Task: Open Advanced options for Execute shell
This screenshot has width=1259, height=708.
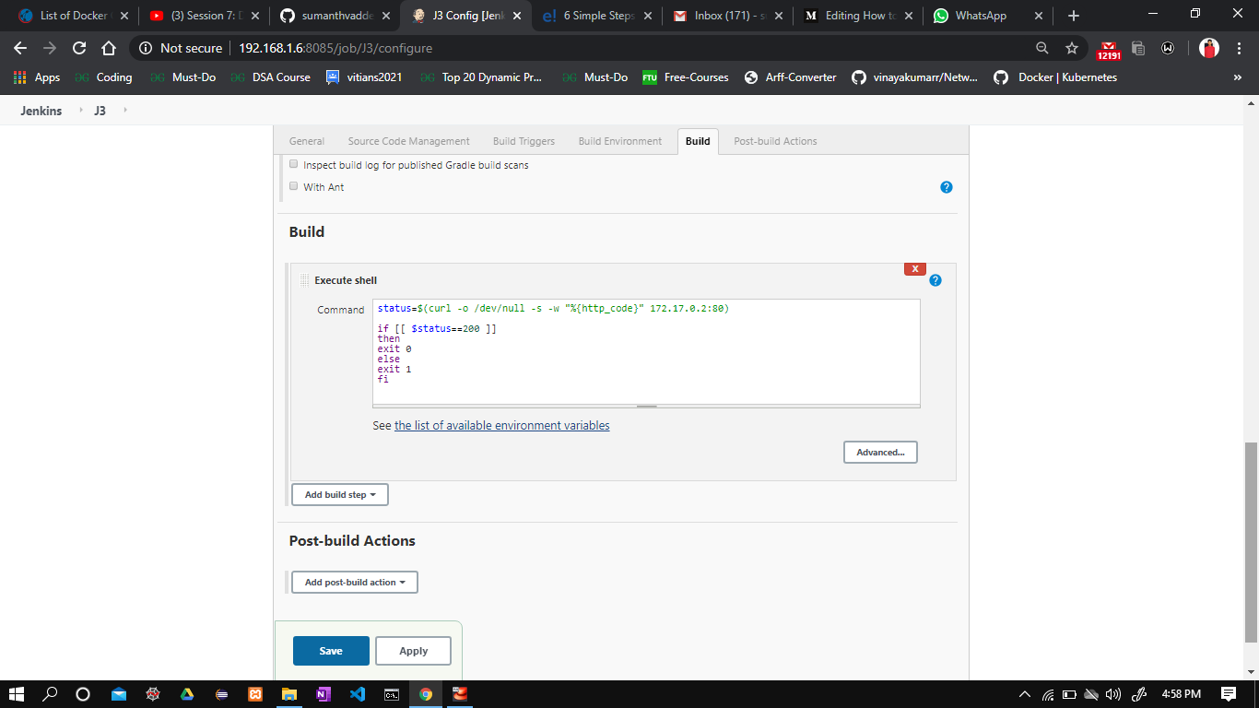Action: click(879, 452)
